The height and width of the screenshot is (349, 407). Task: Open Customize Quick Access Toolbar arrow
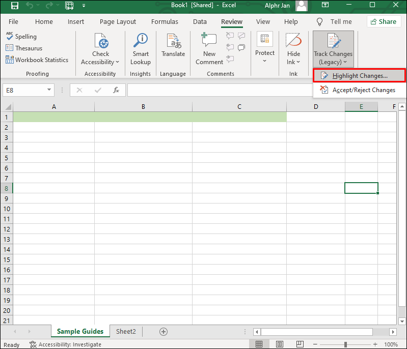(84, 6)
